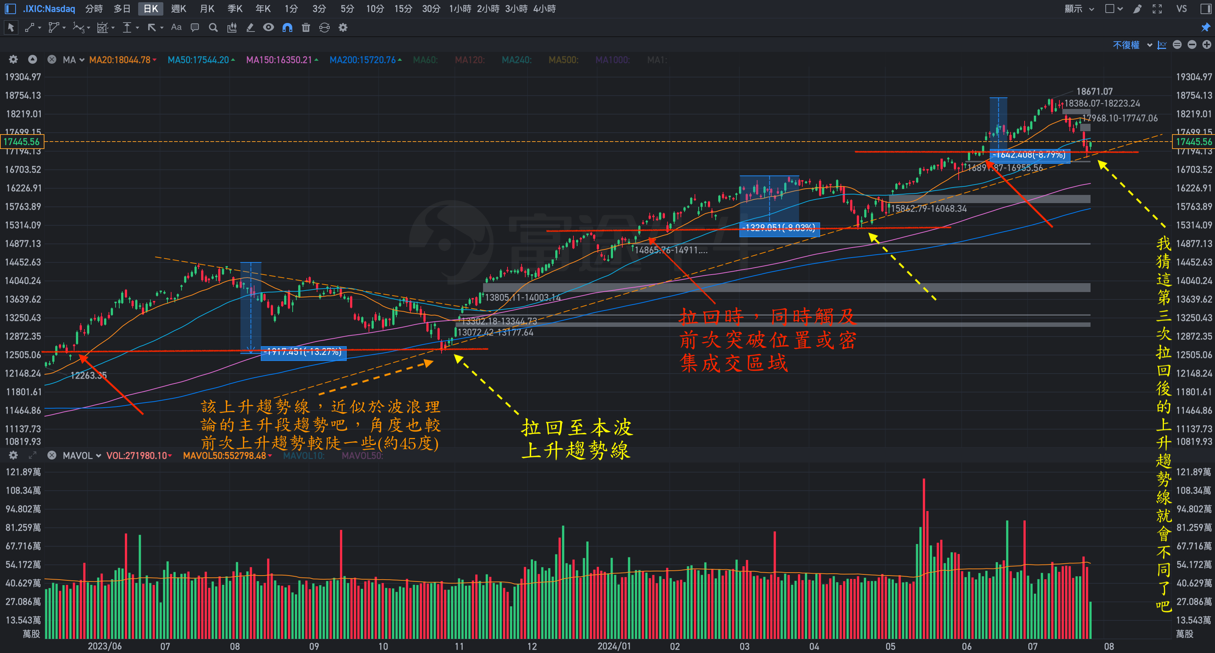Click the text annotation Aa tool
Viewport: 1215px width, 653px height.
coord(176,27)
